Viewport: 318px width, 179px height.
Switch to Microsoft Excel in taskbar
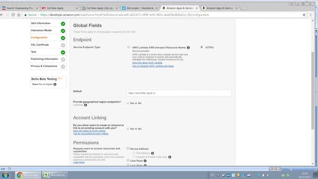point(55,175)
